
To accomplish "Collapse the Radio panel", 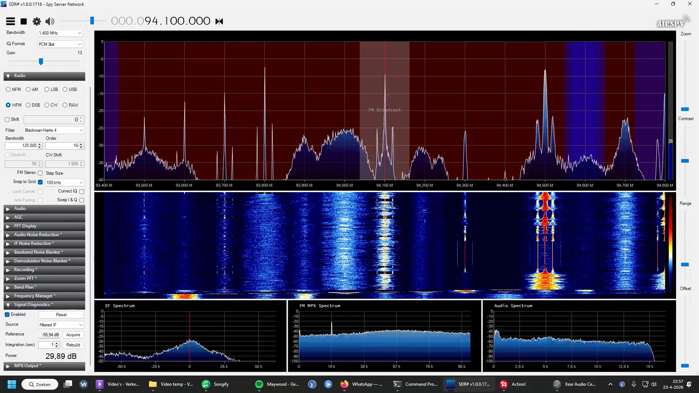I will (44, 76).
